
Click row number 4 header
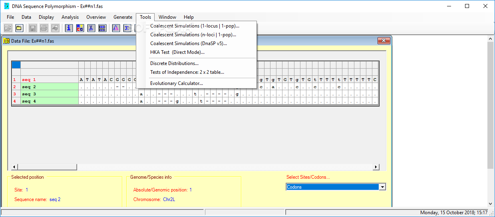[16, 101]
